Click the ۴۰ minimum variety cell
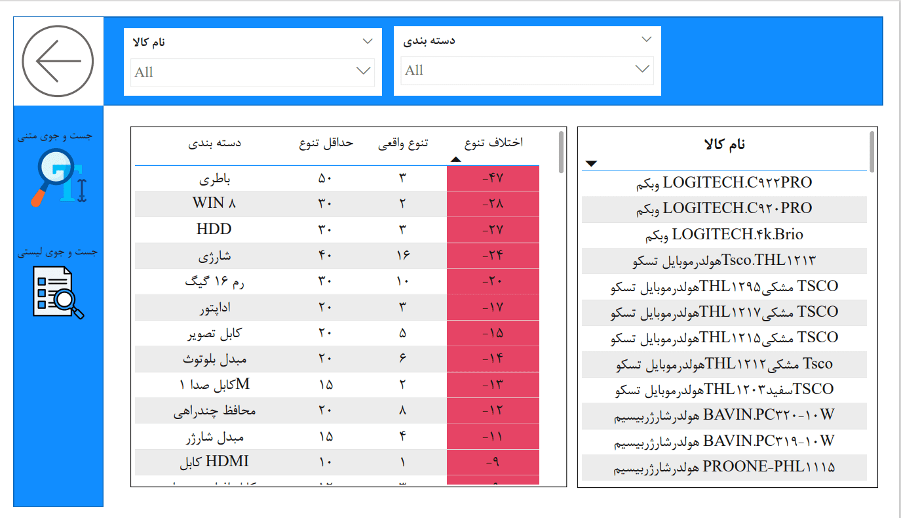901x518 pixels. [x=326, y=256]
